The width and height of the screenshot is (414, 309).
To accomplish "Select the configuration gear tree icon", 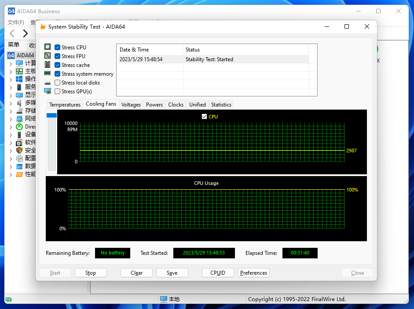I will 19,158.
